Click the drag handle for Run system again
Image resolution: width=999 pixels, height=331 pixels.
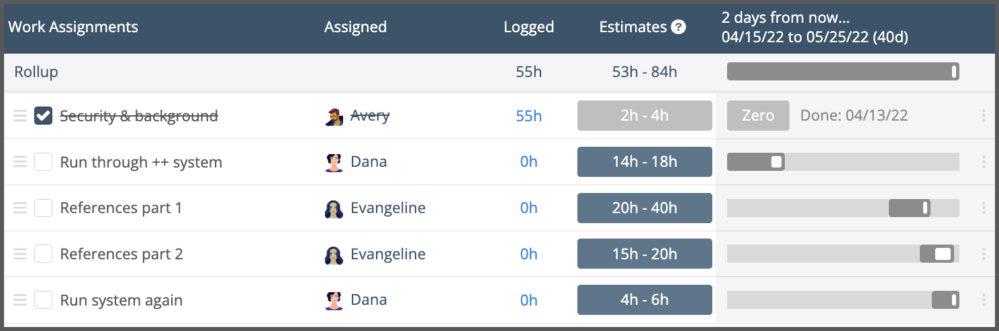(20, 300)
